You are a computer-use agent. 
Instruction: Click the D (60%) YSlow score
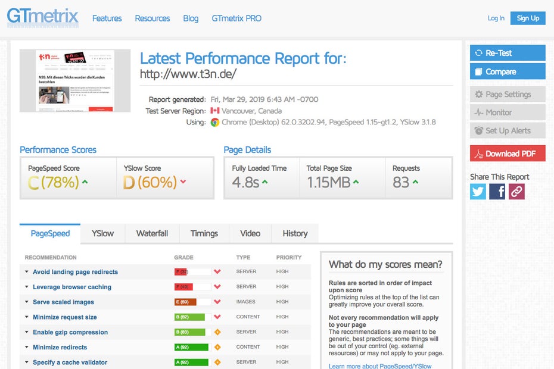[150, 182]
